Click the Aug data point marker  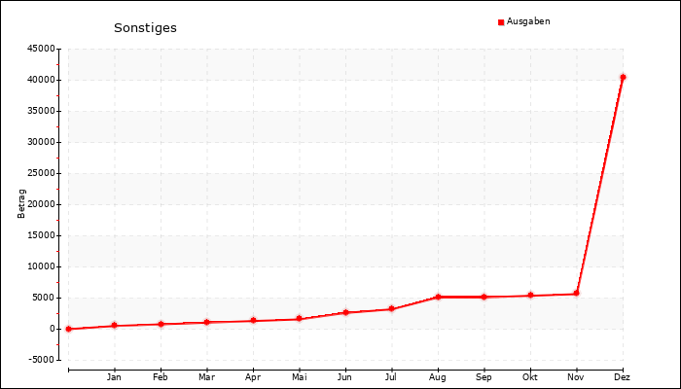click(438, 297)
